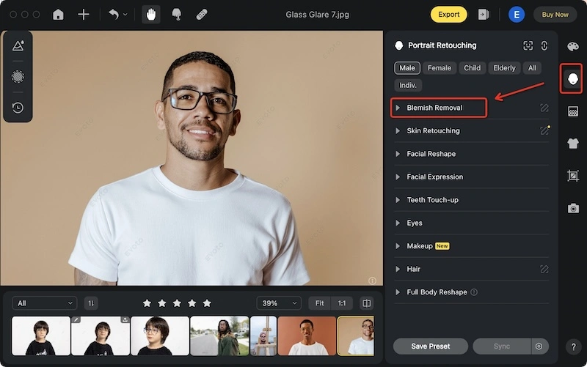Viewport: 587px width, 367px height.
Task: Click the Sync button
Action: [x=502, y=346]
